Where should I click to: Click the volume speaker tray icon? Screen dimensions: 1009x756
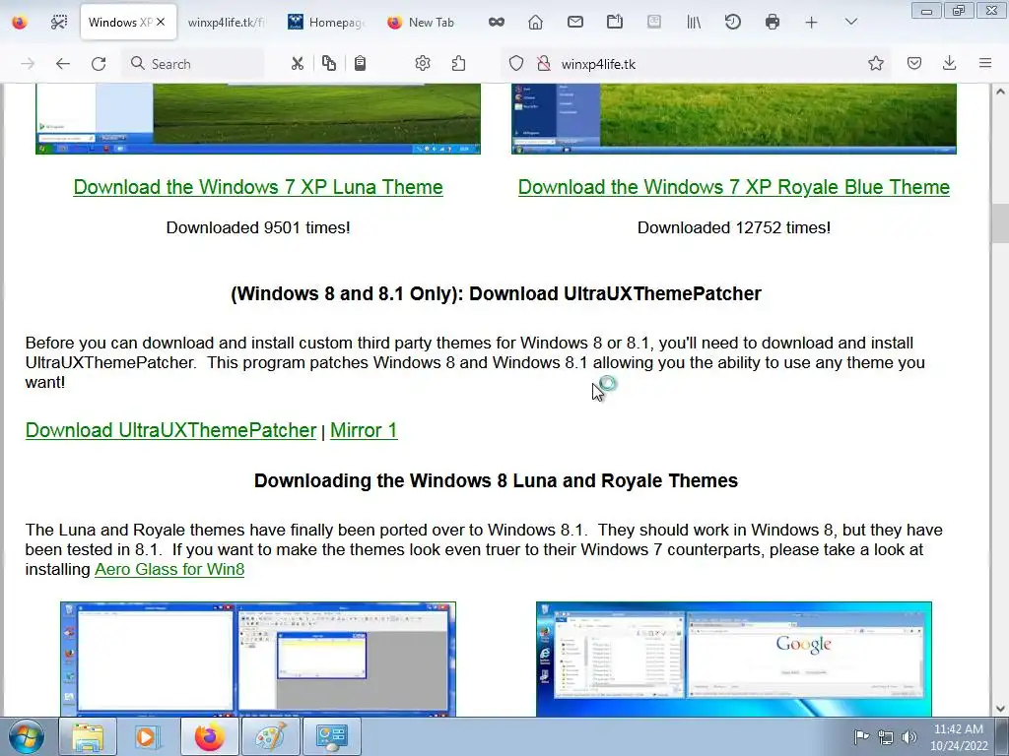pos(909,736)
